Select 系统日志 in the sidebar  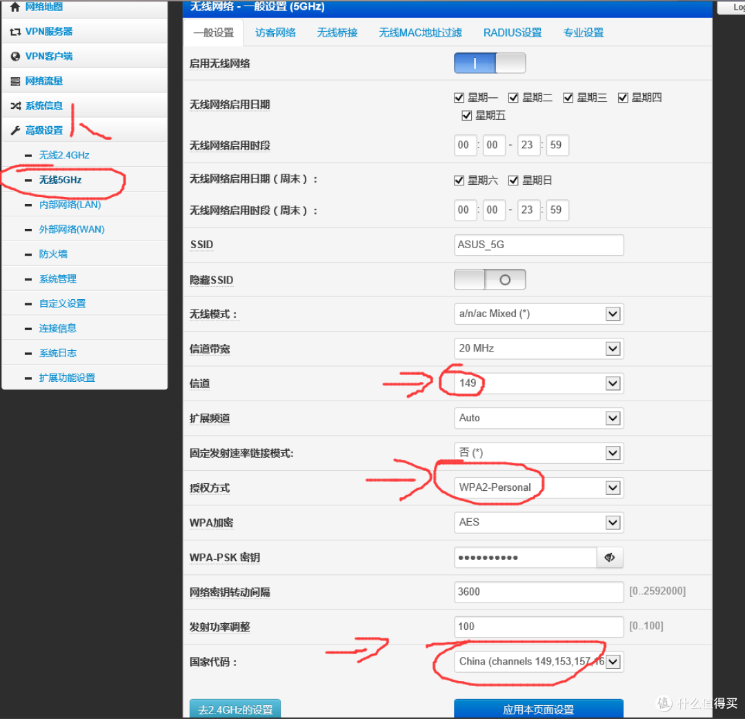click(x=57, y=353)
